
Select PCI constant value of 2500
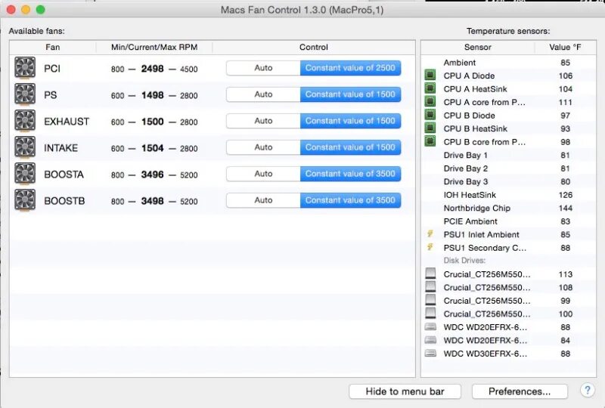[x=350, y=68]
